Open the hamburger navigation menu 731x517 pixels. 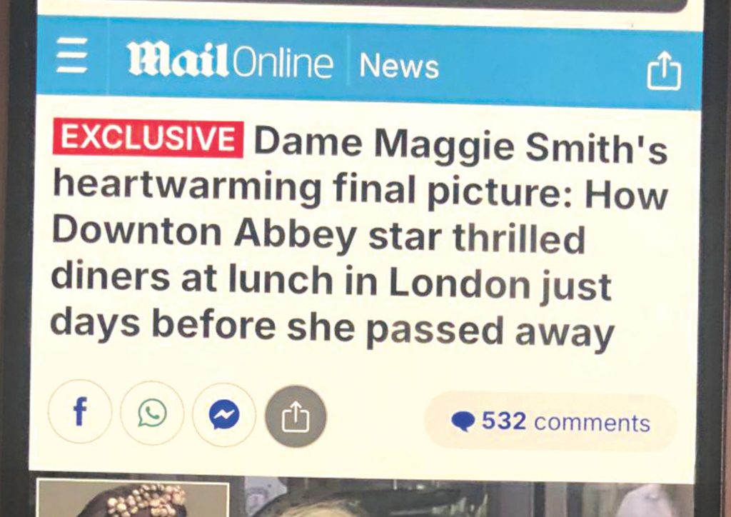(72, 56)
